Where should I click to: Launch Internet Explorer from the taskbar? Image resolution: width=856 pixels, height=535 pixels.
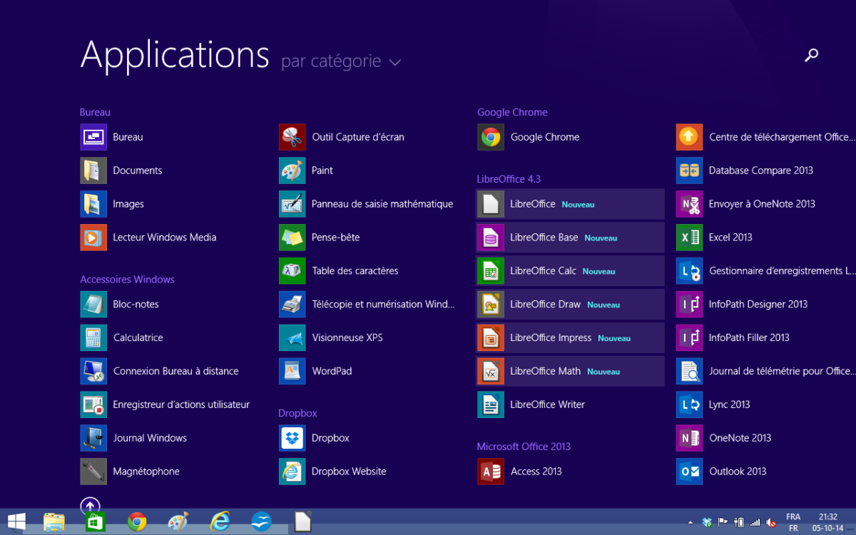point(220,522)
